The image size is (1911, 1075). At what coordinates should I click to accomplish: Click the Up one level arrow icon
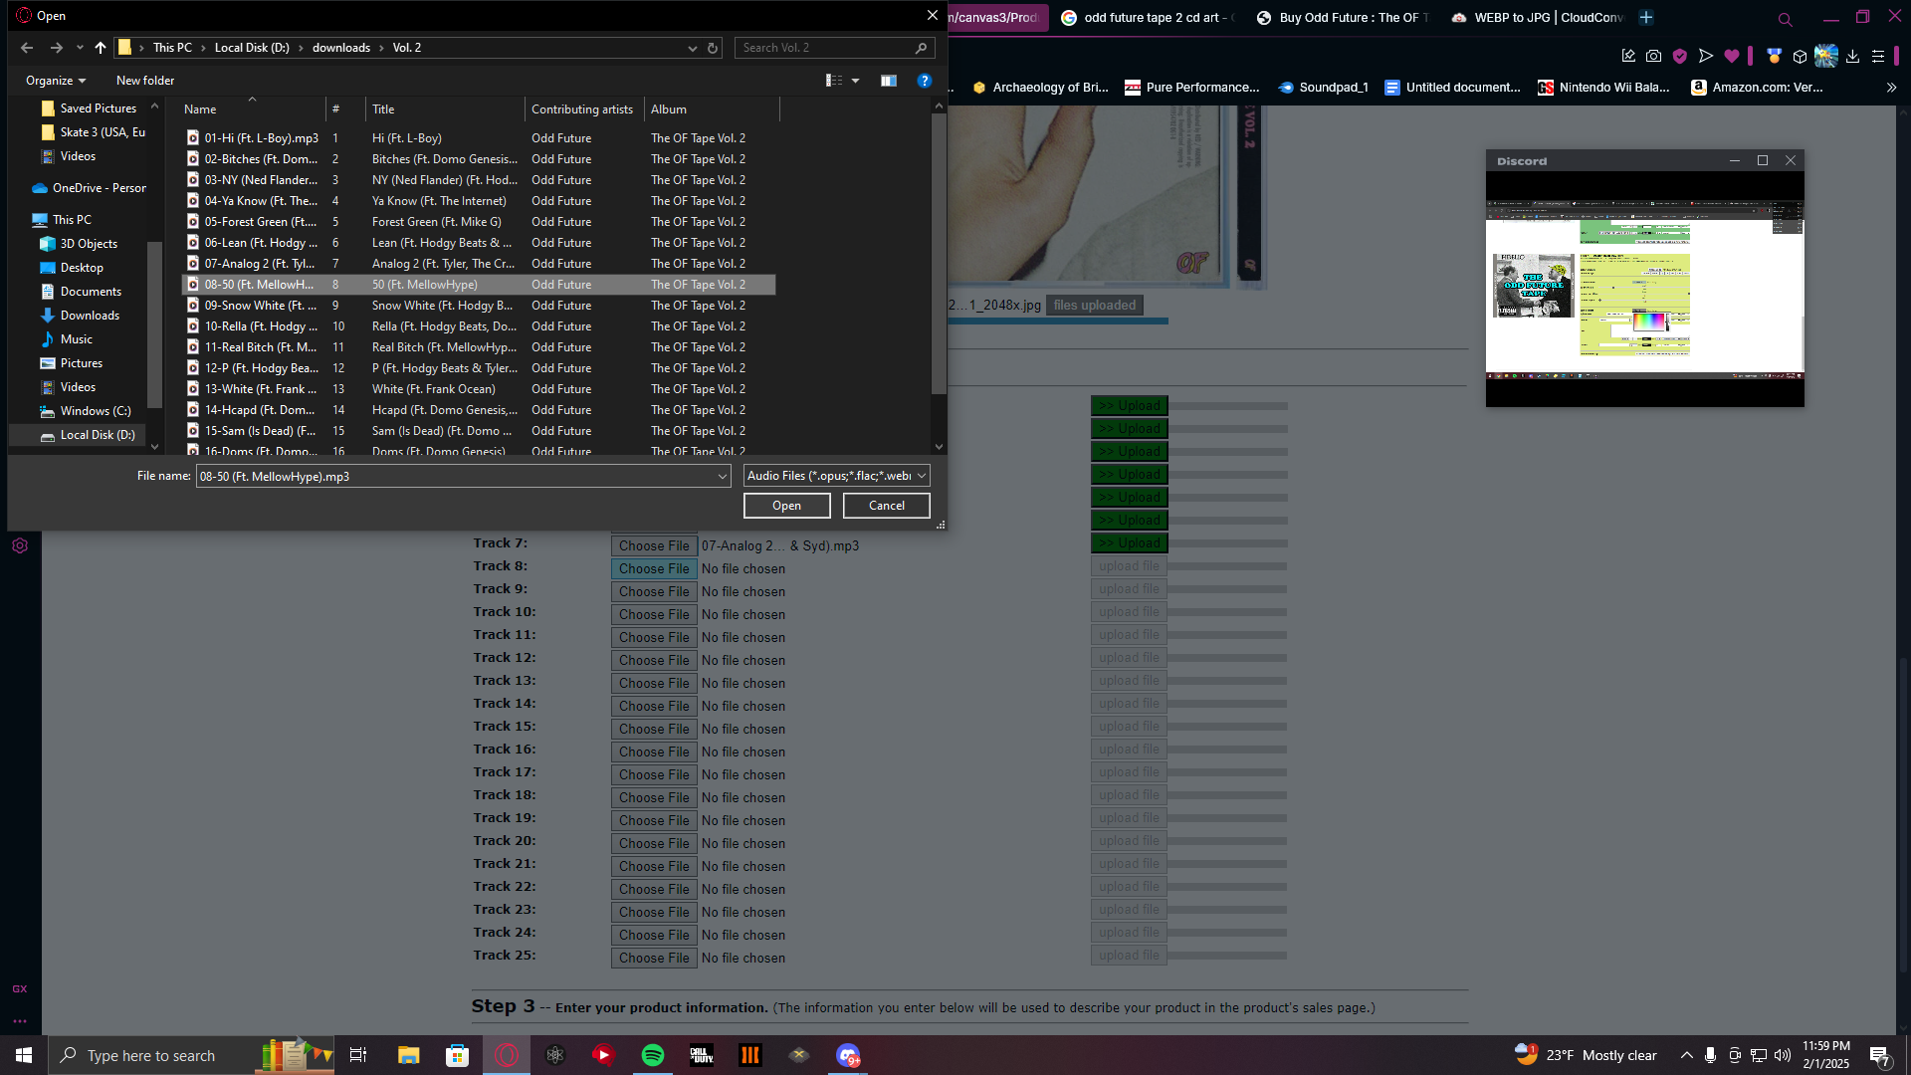point(101,48)
